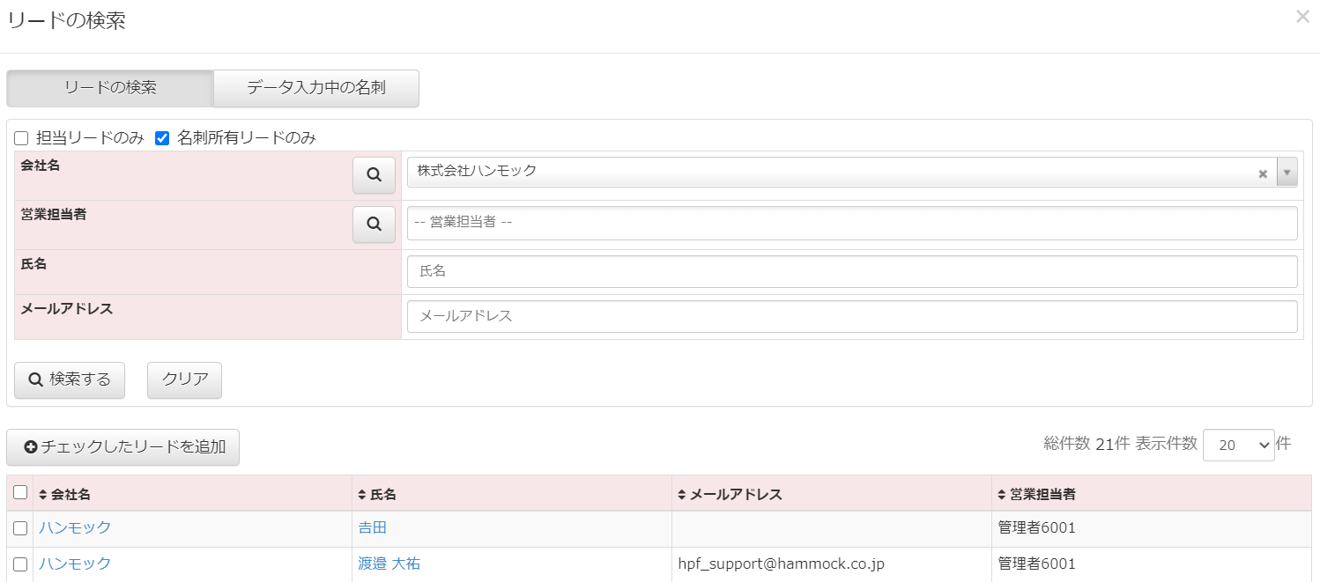Clear the selected company with the x icon
Image resolution: width=1320 pixels, height=582 pixels.
pyautogui.click(x=1262, y=173)
